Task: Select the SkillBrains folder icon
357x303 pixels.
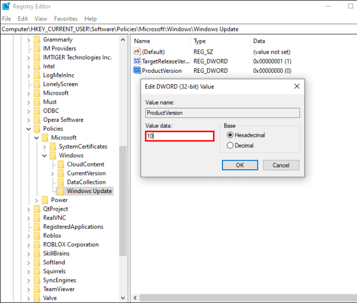Action: [37, 253]
